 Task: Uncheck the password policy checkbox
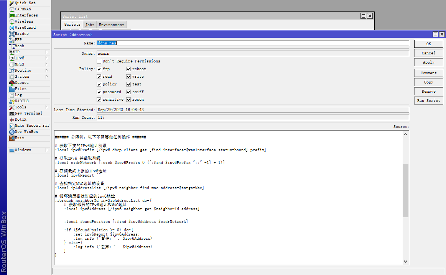(99, 92)
